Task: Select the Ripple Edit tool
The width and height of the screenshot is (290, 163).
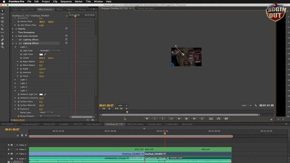Action: tap(2, 18)
